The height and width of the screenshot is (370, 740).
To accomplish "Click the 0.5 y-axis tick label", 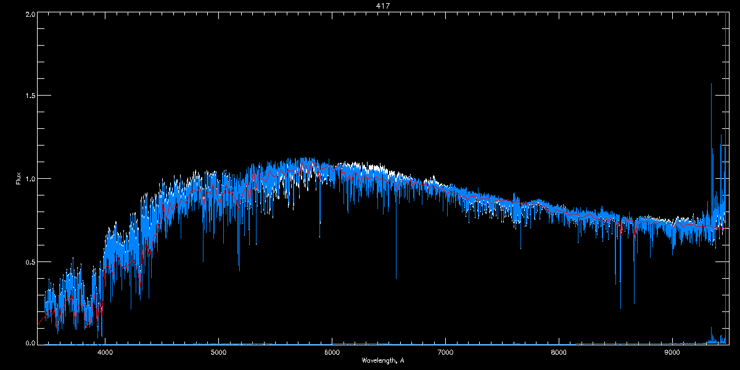I will pos(29,261).
